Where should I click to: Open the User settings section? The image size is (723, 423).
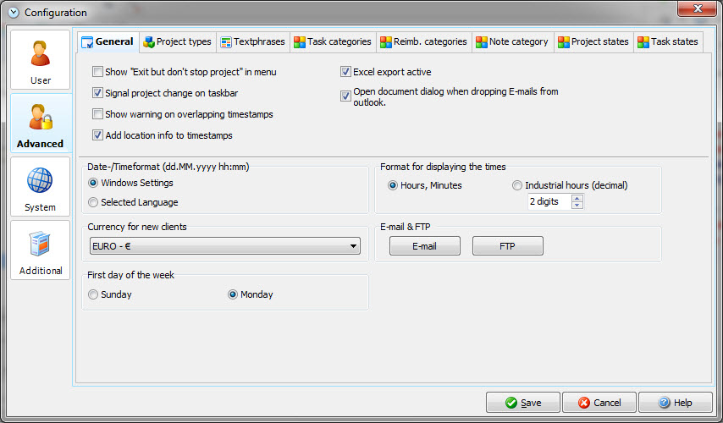40,60
